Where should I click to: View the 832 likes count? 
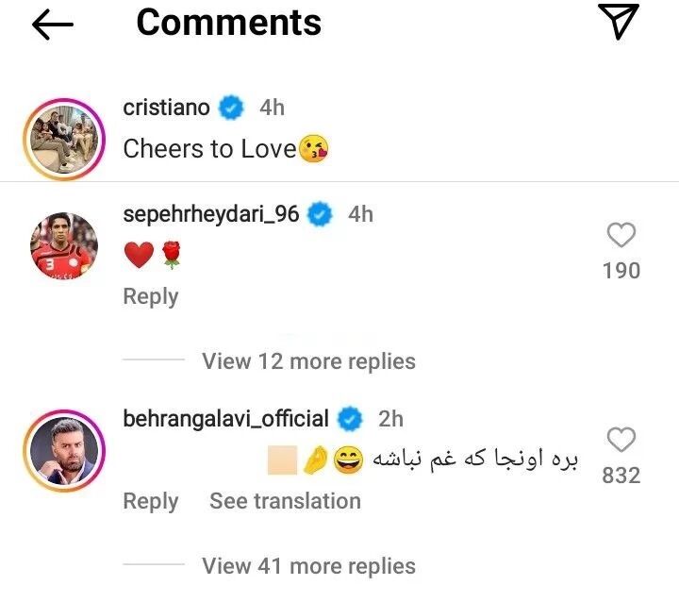621,476
